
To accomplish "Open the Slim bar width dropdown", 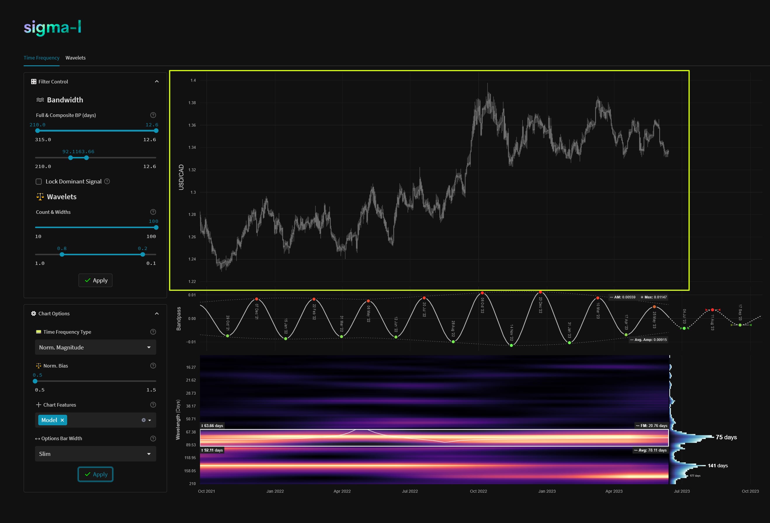I will coord(95,454).
